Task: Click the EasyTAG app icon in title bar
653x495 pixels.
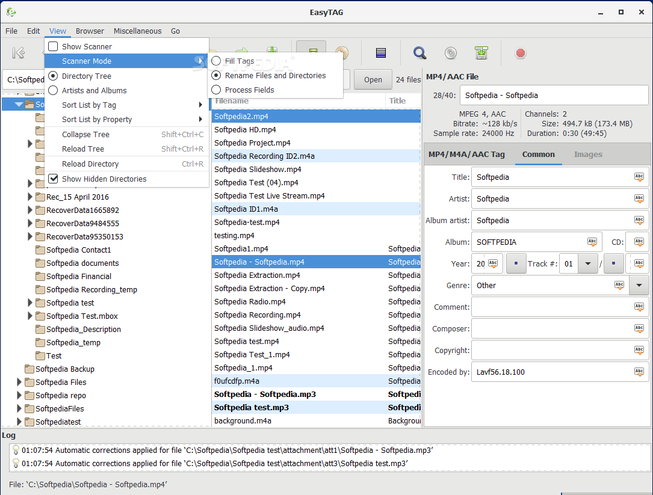Action: [11, 12]
